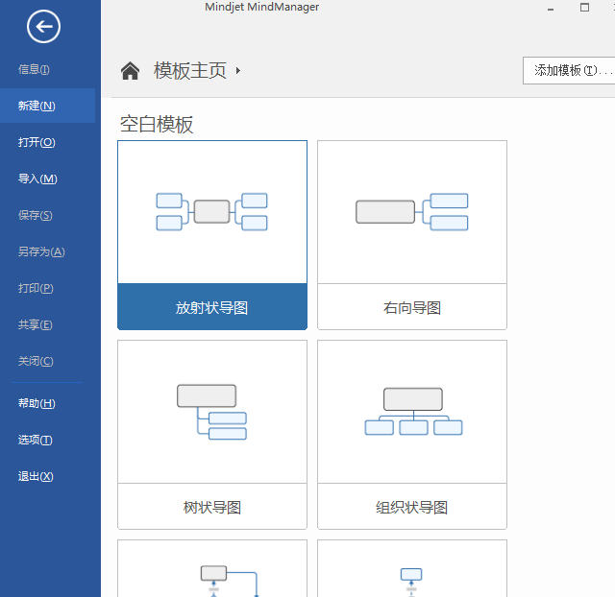Choose the 导入(M) menu item
Screen dimensions: 615x597
coord(37,179)
